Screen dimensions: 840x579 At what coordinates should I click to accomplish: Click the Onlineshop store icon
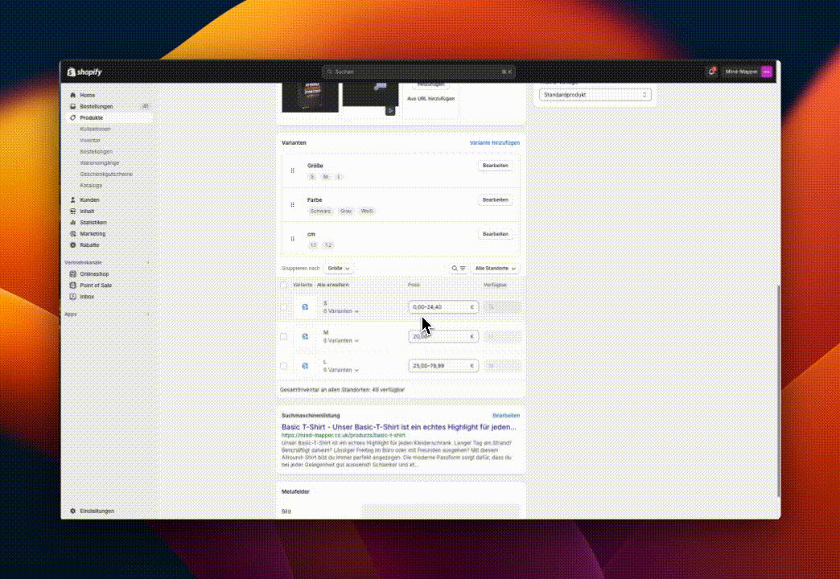[73, 273]
